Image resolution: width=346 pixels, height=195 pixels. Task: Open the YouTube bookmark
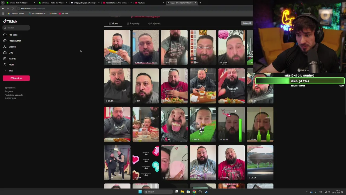click(64, 13)
